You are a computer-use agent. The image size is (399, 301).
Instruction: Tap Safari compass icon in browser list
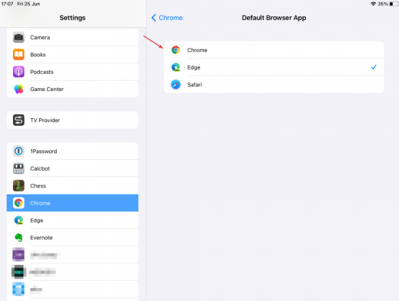pos(175,85)
